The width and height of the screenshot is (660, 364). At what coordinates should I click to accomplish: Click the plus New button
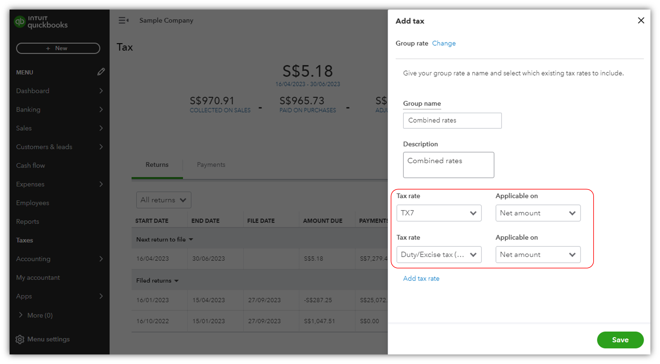click(x=58, y=48)
